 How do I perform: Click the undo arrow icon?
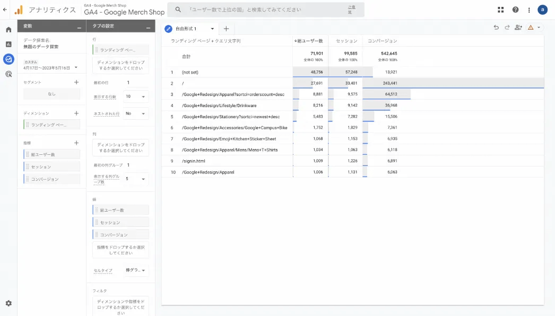496,28
